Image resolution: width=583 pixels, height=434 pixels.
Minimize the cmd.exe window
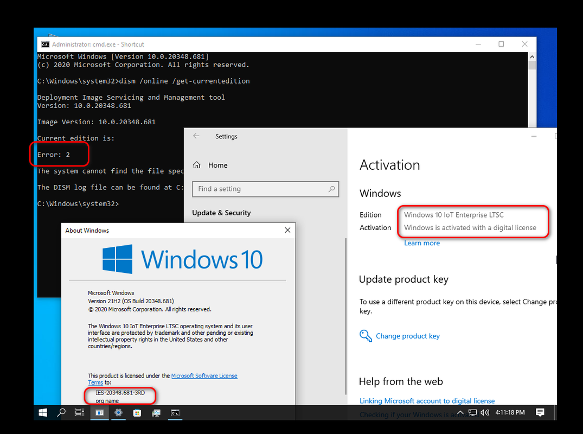[478, 44]
